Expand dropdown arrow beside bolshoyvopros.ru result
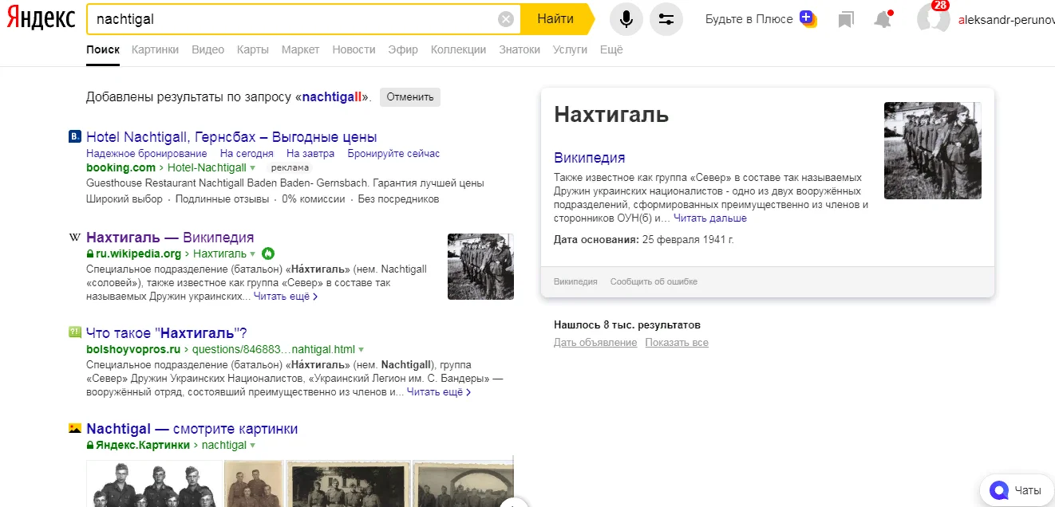The image size is (1055, 507). pyautogui.click(x=362, y=350)
